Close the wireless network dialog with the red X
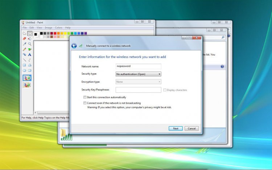 click(x=197, y=38)
